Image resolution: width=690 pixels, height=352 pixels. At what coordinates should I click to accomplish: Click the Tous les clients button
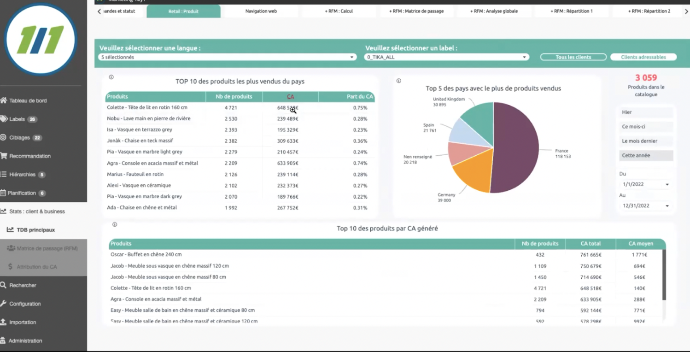(x=573, y=57)
